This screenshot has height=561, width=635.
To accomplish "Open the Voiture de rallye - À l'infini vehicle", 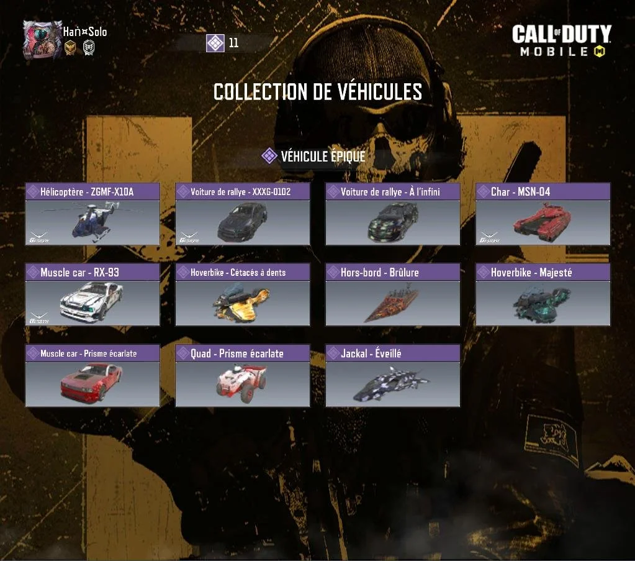I will pos(393,214).
